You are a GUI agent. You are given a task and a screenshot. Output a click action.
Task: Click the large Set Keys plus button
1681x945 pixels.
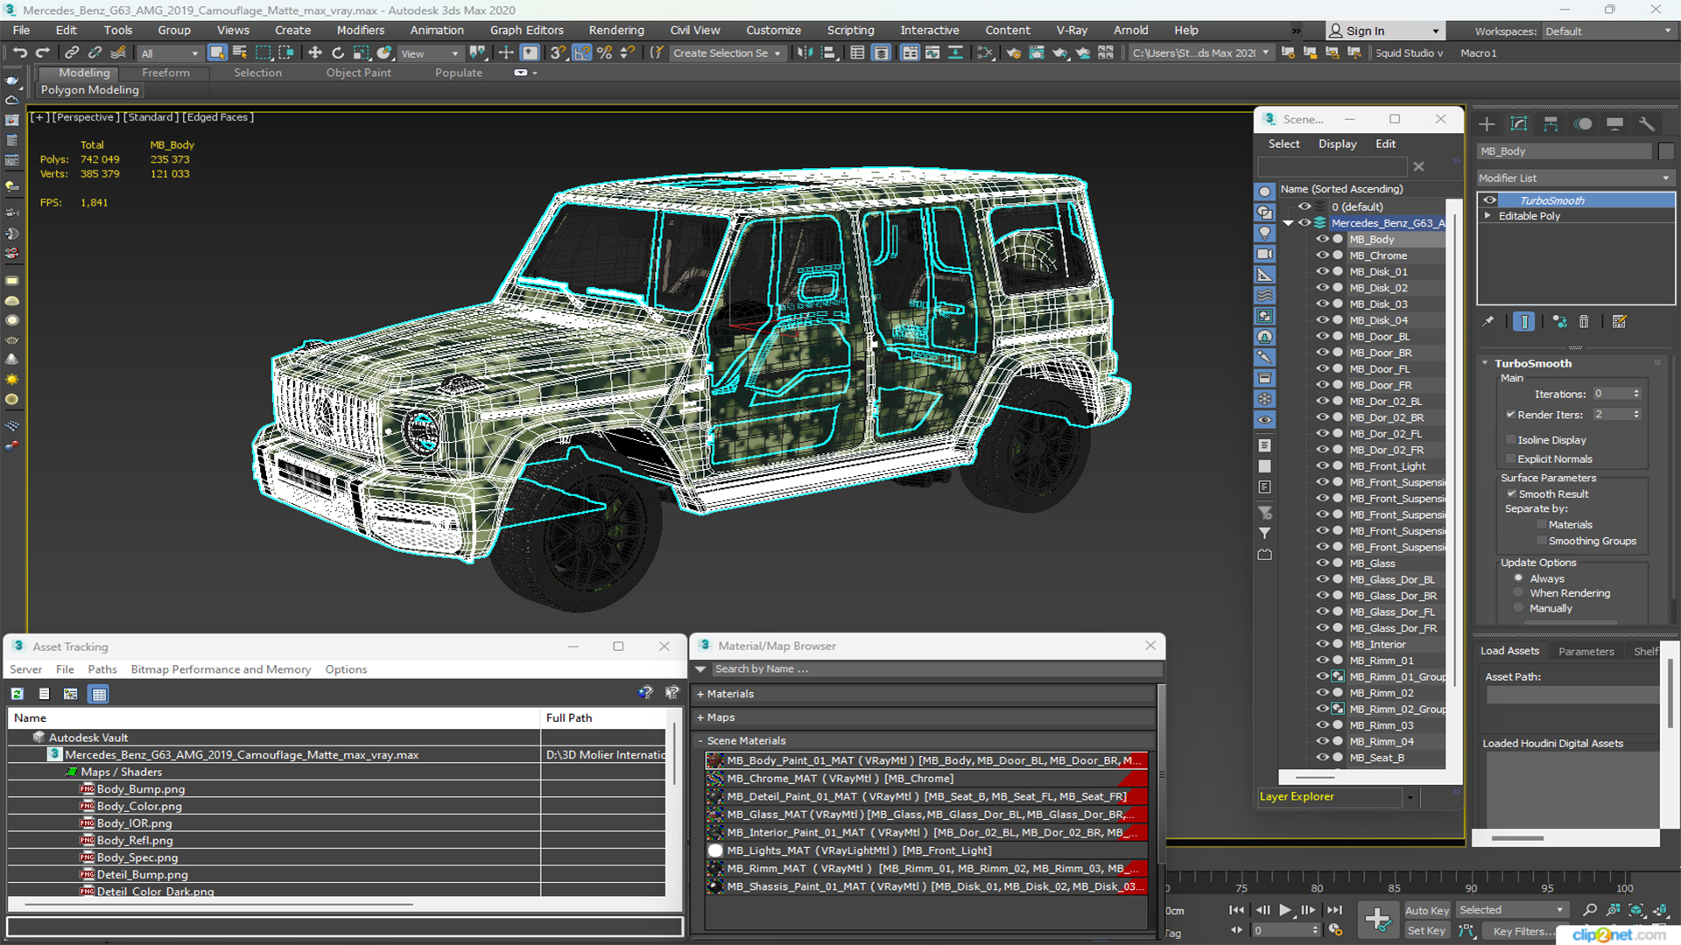(x=1378, y=920)
